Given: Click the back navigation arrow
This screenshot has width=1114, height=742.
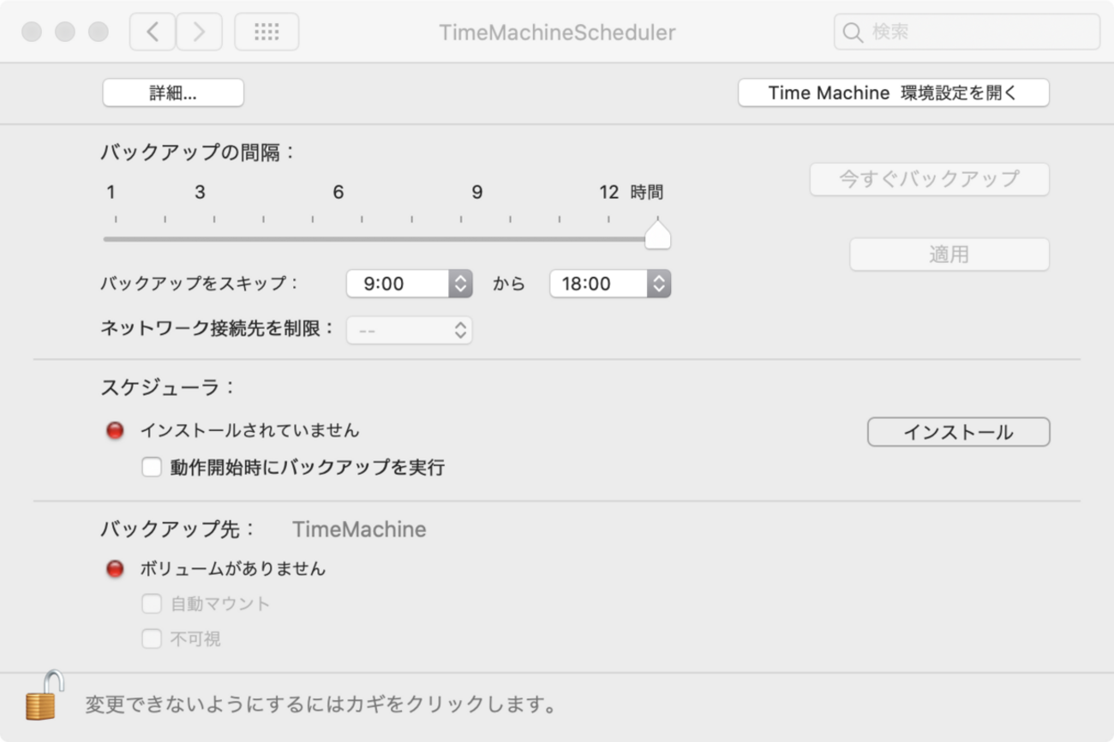Looking at the screenshot, I should 153,33.
